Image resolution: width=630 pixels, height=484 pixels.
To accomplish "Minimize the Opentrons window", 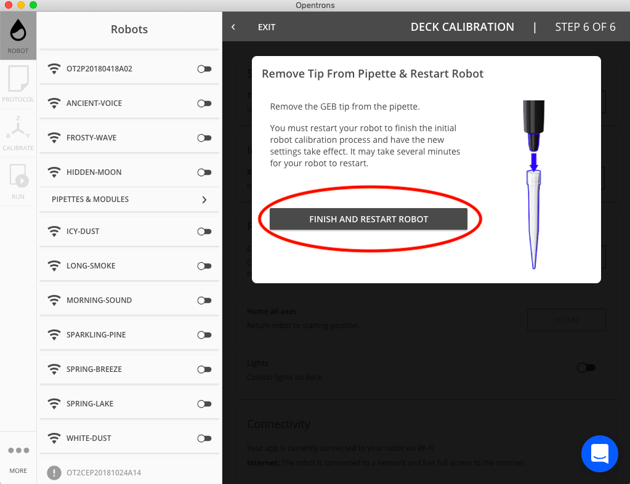I will [21, 5].
